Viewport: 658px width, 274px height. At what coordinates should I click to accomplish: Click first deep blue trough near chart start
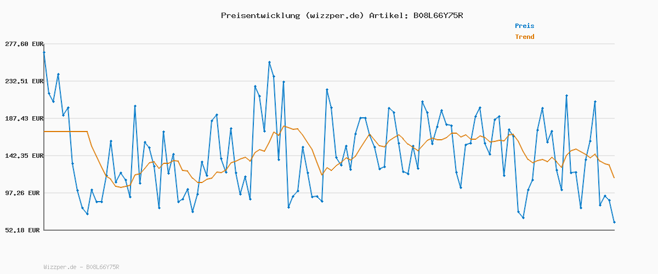87,214
